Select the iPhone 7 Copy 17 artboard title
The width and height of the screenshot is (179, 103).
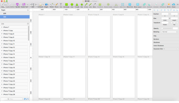(x=69, y=57)
